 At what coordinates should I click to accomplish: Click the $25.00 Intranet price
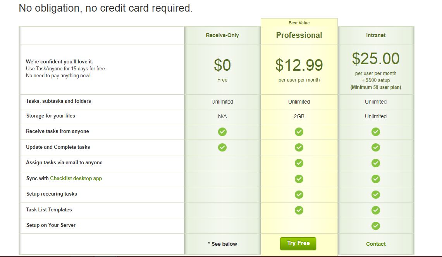pyautogui.click(x=376, y=59)
